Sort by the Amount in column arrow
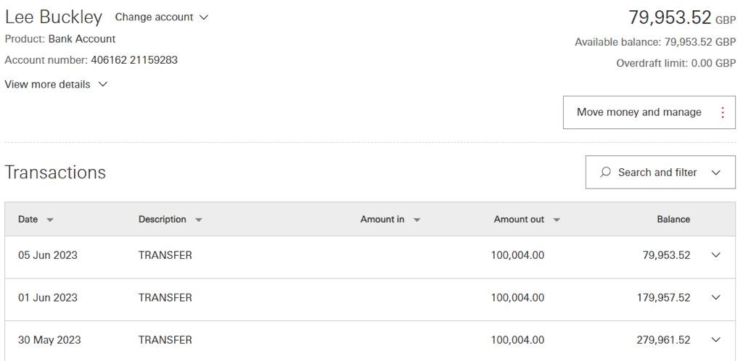743x361 pixels. (x=417, y=220)
